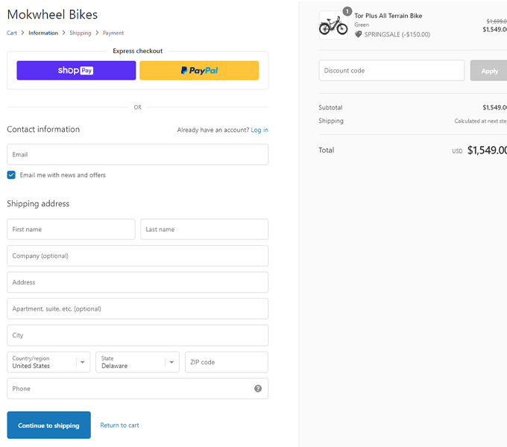Click the Green variant text
Screen dimensions: 507x447
tap(362, 25)
